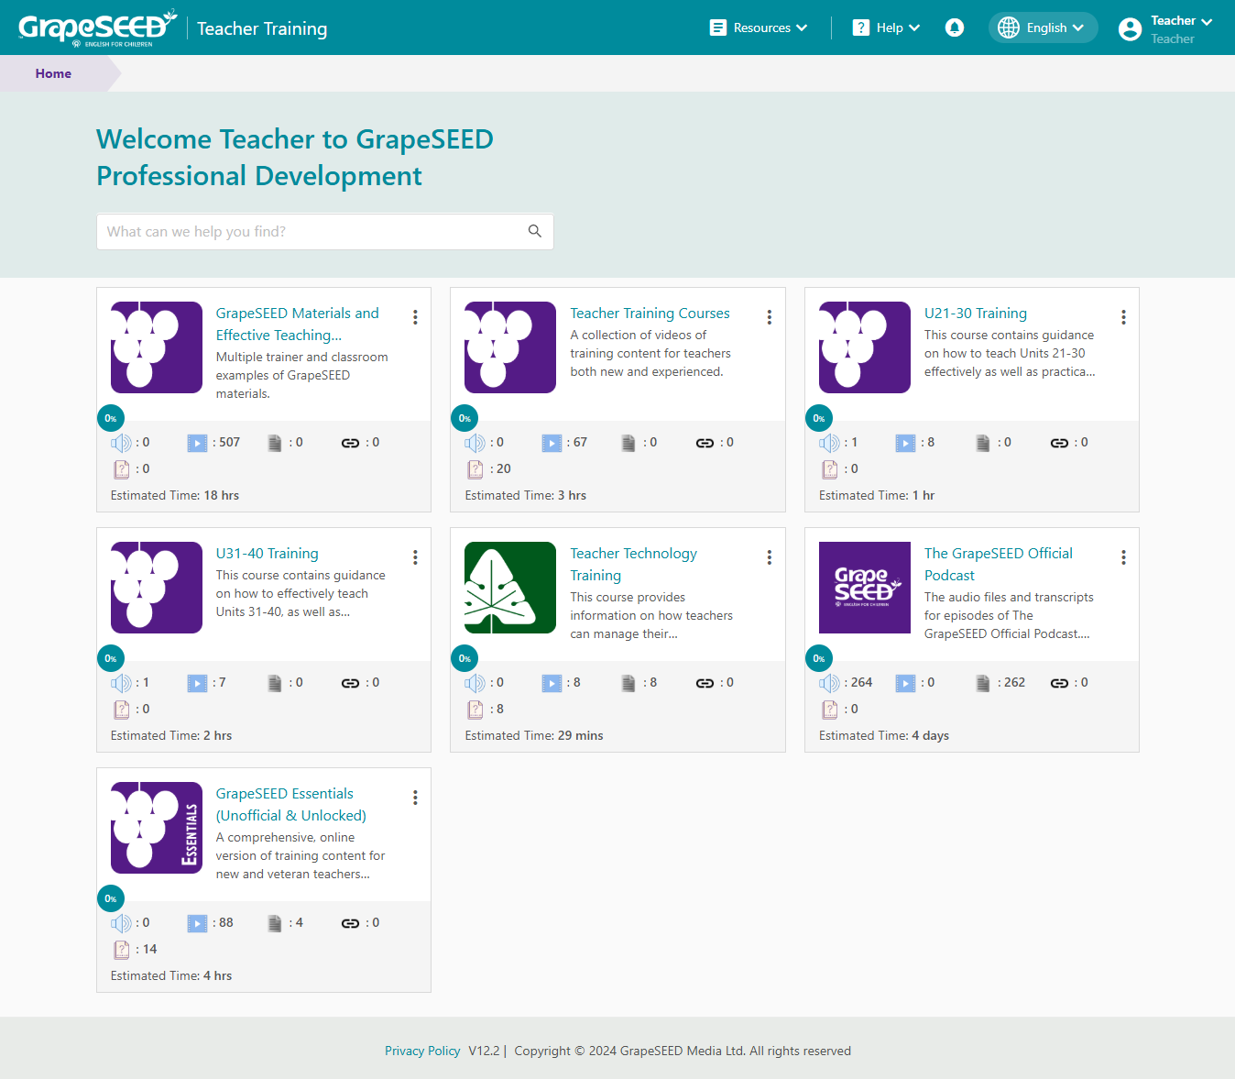Click the GrapeSEED Materials card thumbnail
Screen dimensions: 1235x1079
point(157,347)
